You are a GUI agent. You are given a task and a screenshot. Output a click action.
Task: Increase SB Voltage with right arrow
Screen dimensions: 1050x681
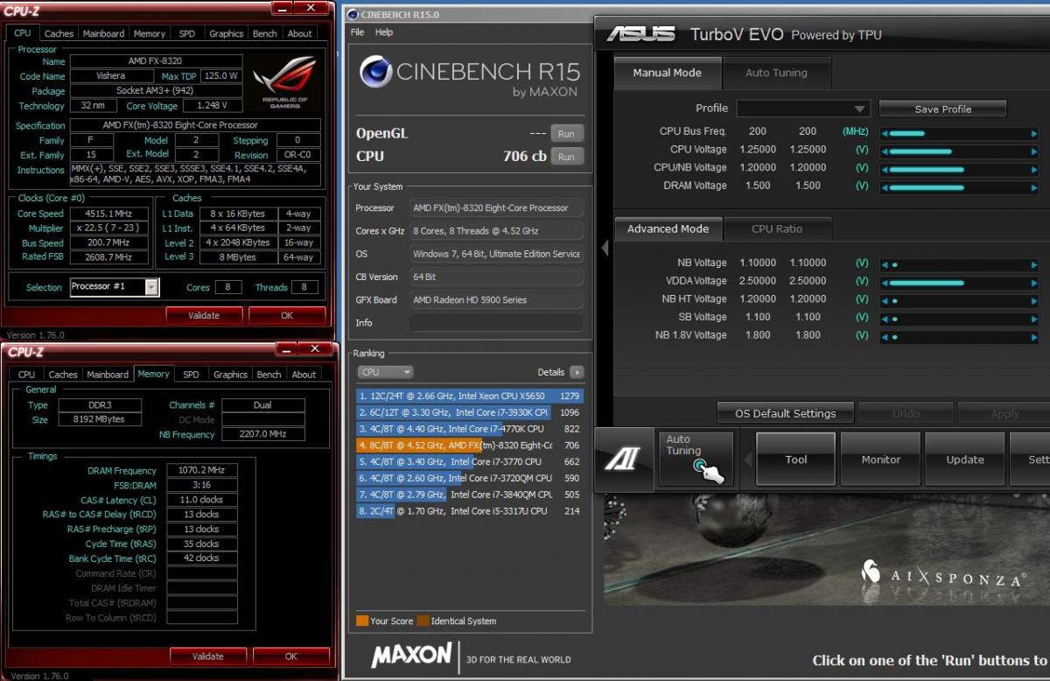pos(1034,319)
